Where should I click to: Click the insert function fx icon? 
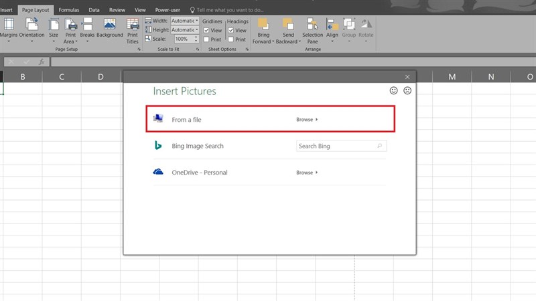(42, 62)
